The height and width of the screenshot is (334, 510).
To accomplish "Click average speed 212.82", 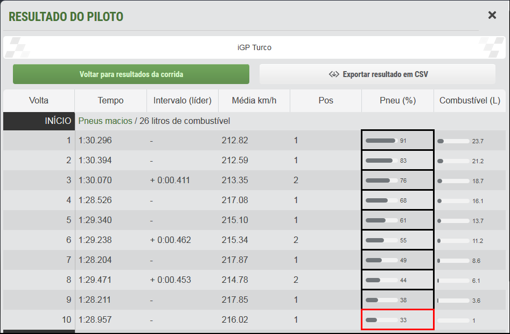I will tap(235, 141).
